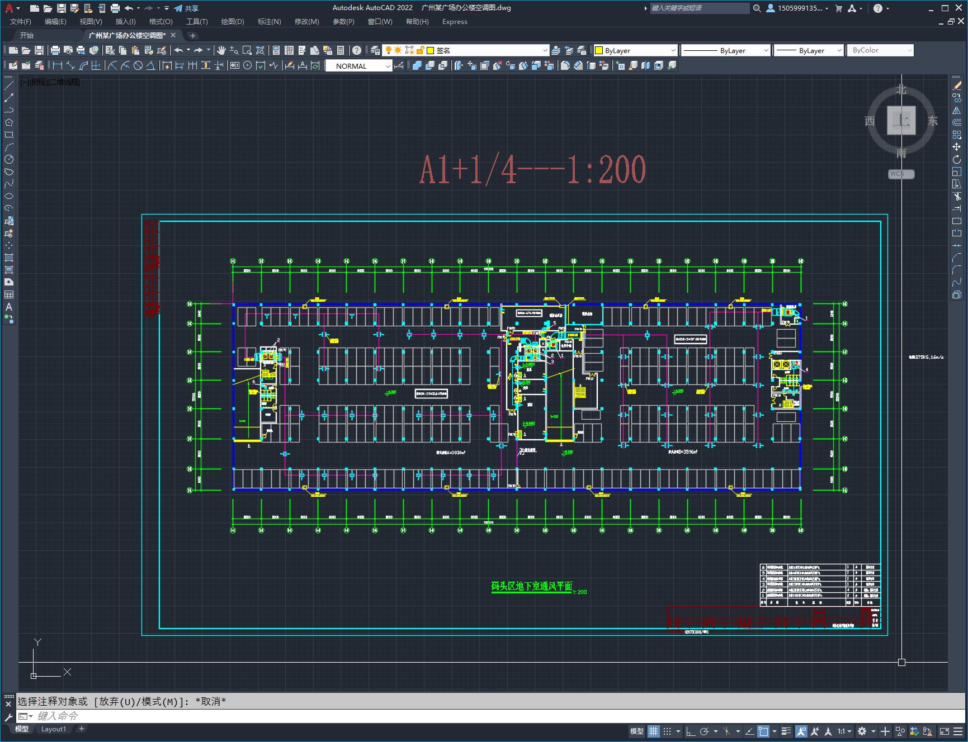The height and width of the screenshot is (742, 968).
Task: Toggle snap mode in status bar
Action: (x=667, y=731)
